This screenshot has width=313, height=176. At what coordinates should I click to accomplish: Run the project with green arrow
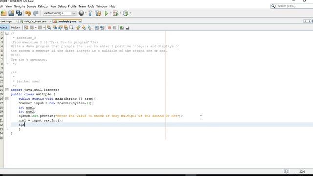pyautogui.click(x=106, y=13)
